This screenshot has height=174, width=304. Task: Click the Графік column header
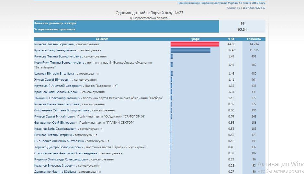pos(195,39)
